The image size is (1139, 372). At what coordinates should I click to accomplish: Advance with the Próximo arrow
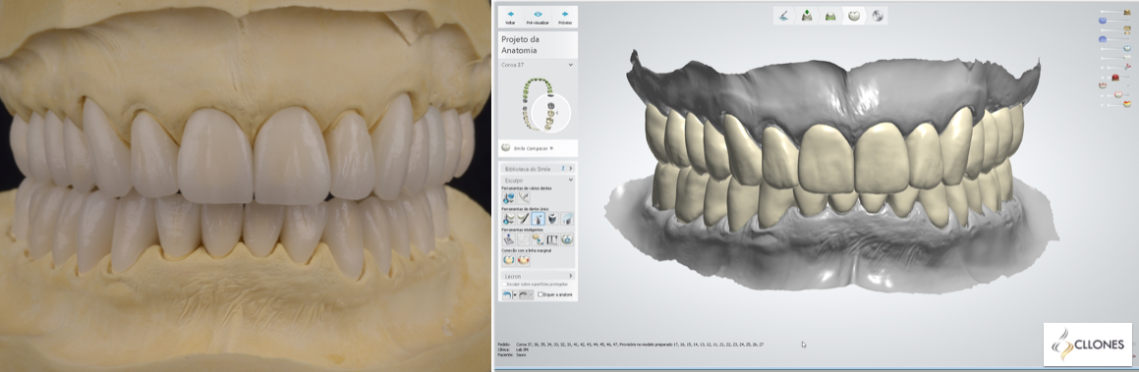tap(564, 17)
